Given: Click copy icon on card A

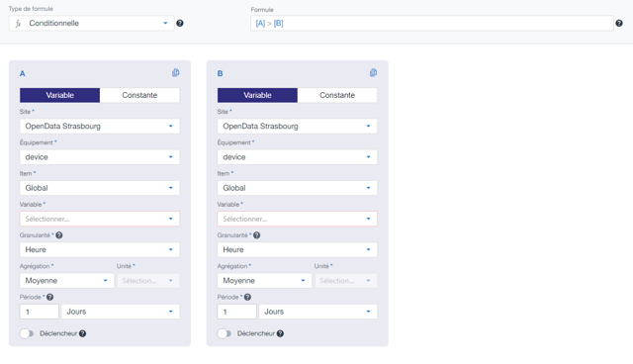Looking at the screenshot, I should point(176,72).
